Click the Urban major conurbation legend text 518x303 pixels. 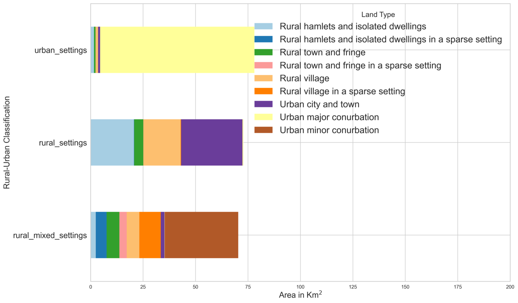coord(329,117)
